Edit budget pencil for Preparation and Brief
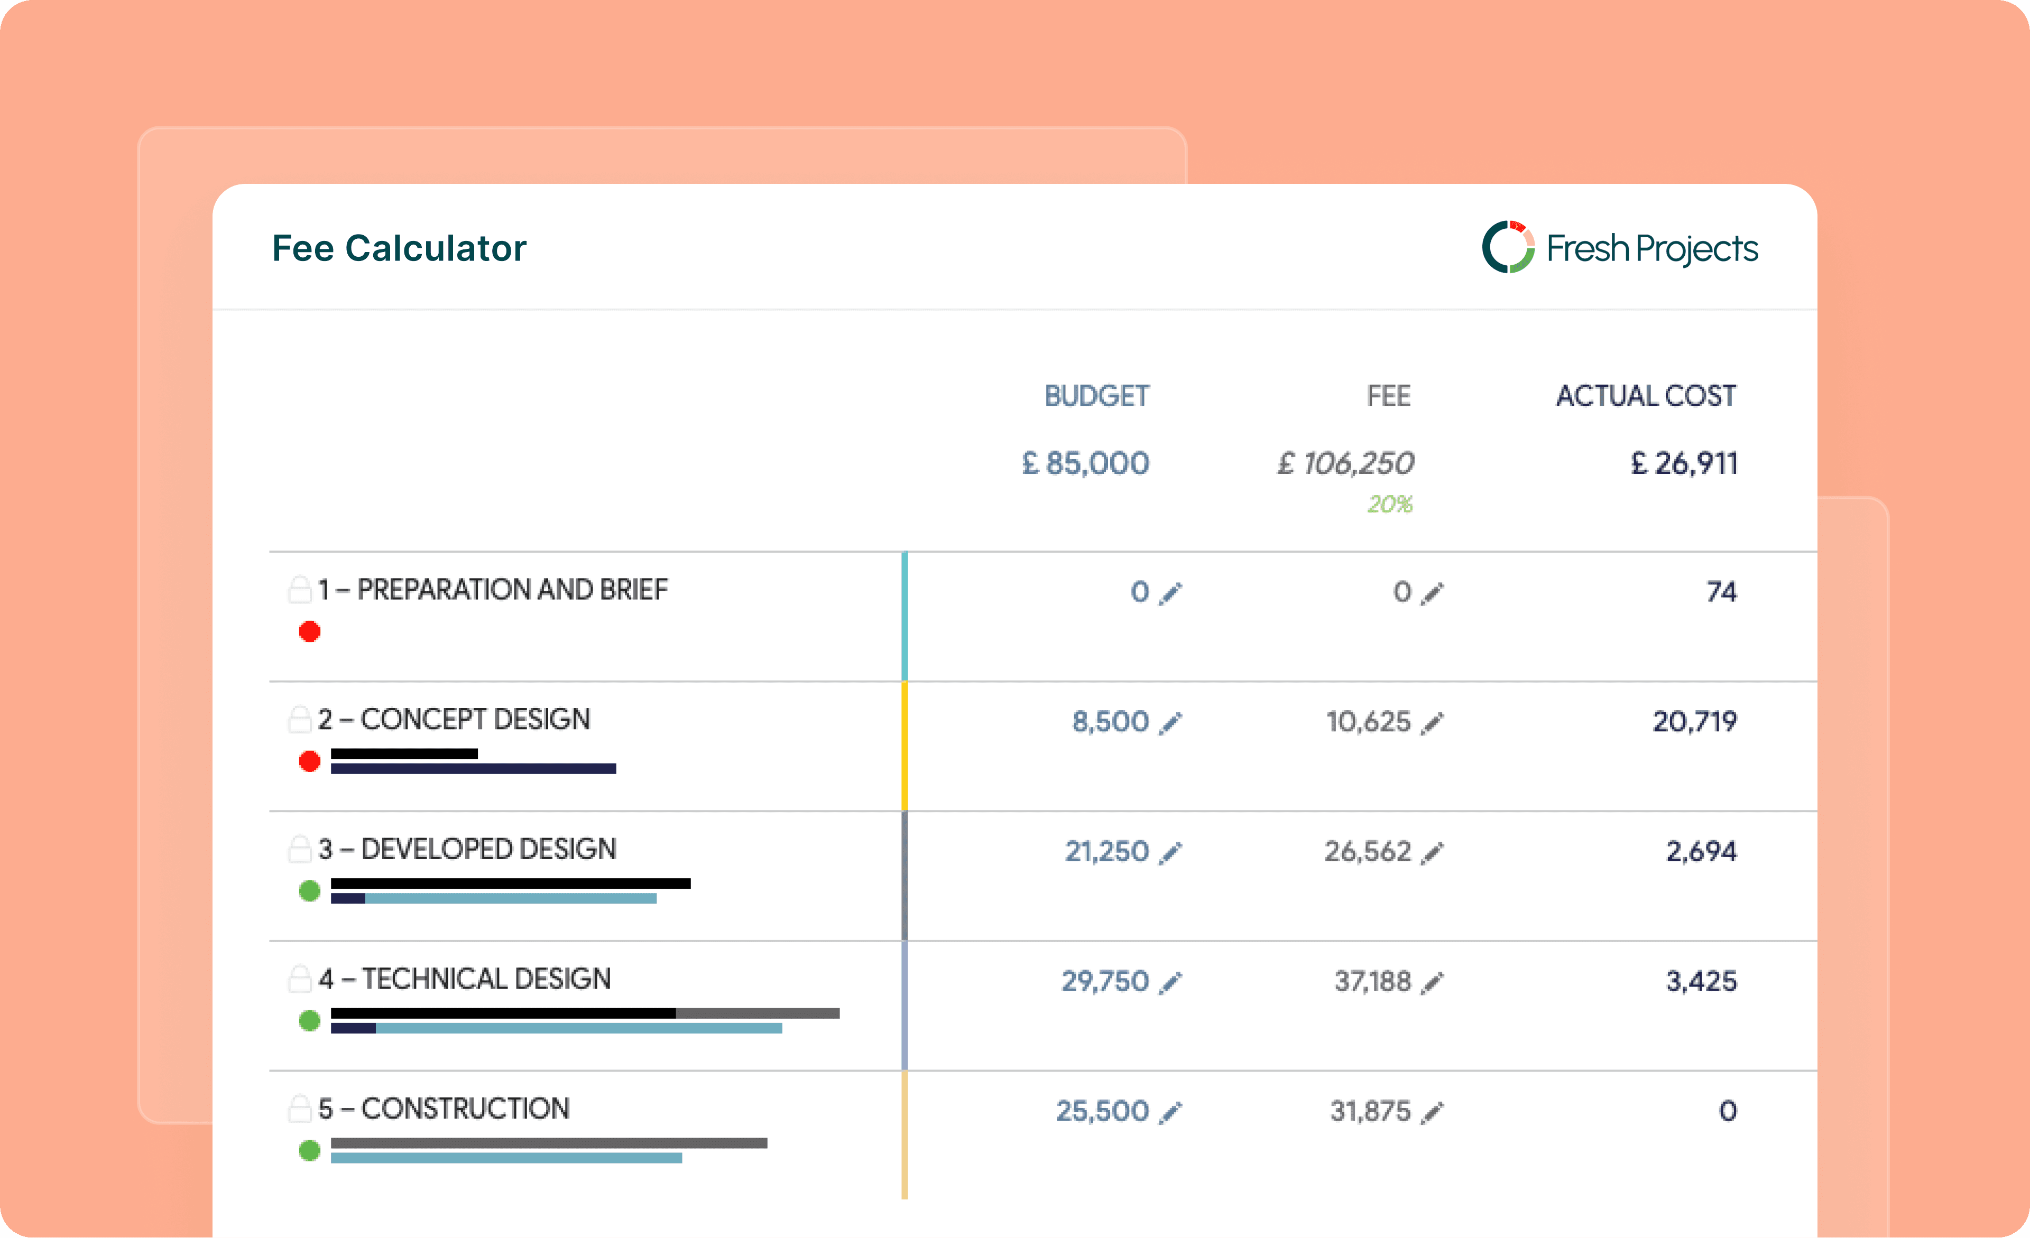 pyautogui.click(x=1170, y=593)
